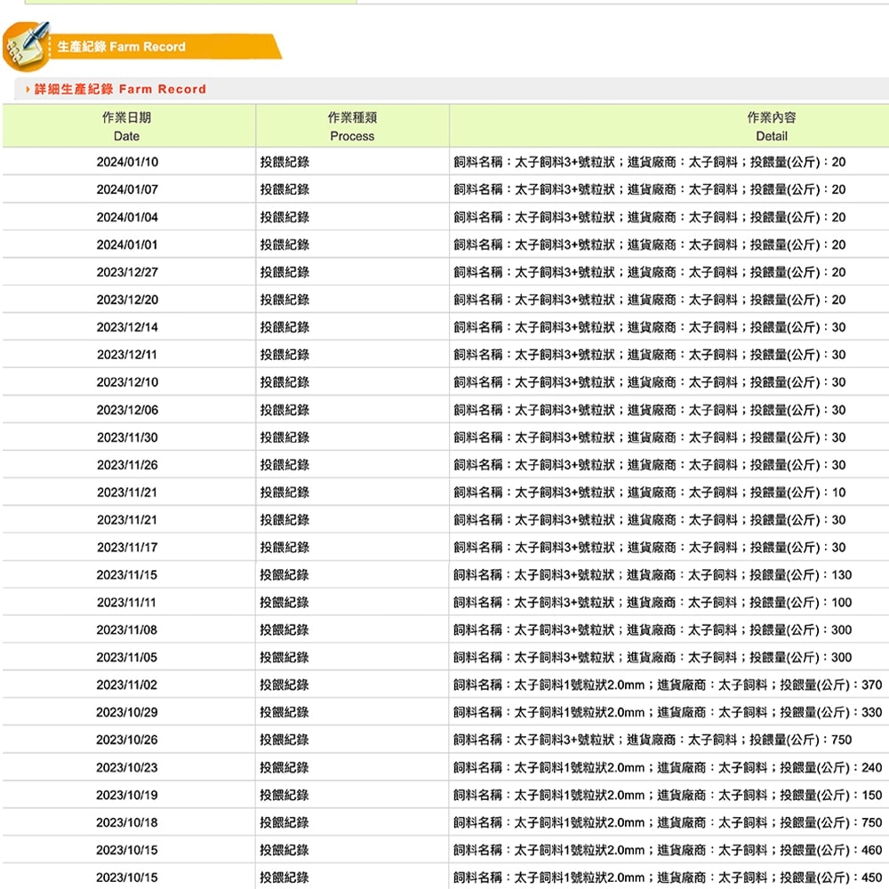Click the detail ending in 投餵量(公斤):150
Image resolution: width=889 pixels, height=889 pixels.
click(668, 796)
